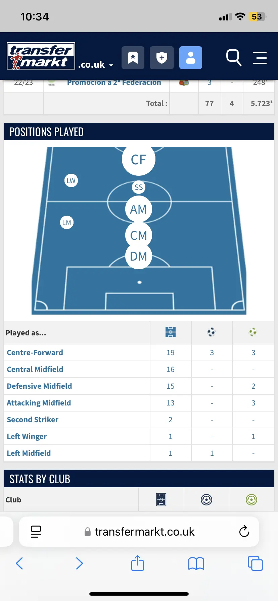
Task: Open the Transfermarkt bookmark watchlist icon
Action: pyautogui.click(x=133, y=58)
